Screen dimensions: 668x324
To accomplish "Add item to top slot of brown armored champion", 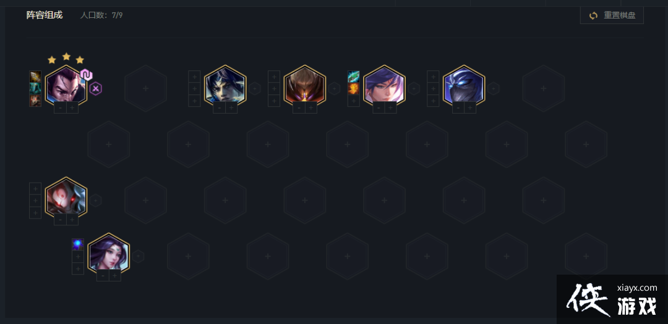I will coord(273,77).
